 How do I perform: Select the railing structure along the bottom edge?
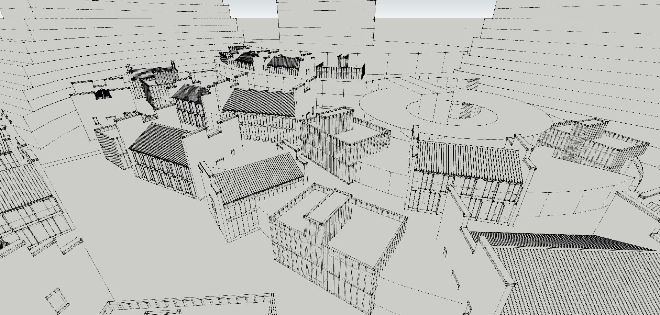(x=189, y=305)
